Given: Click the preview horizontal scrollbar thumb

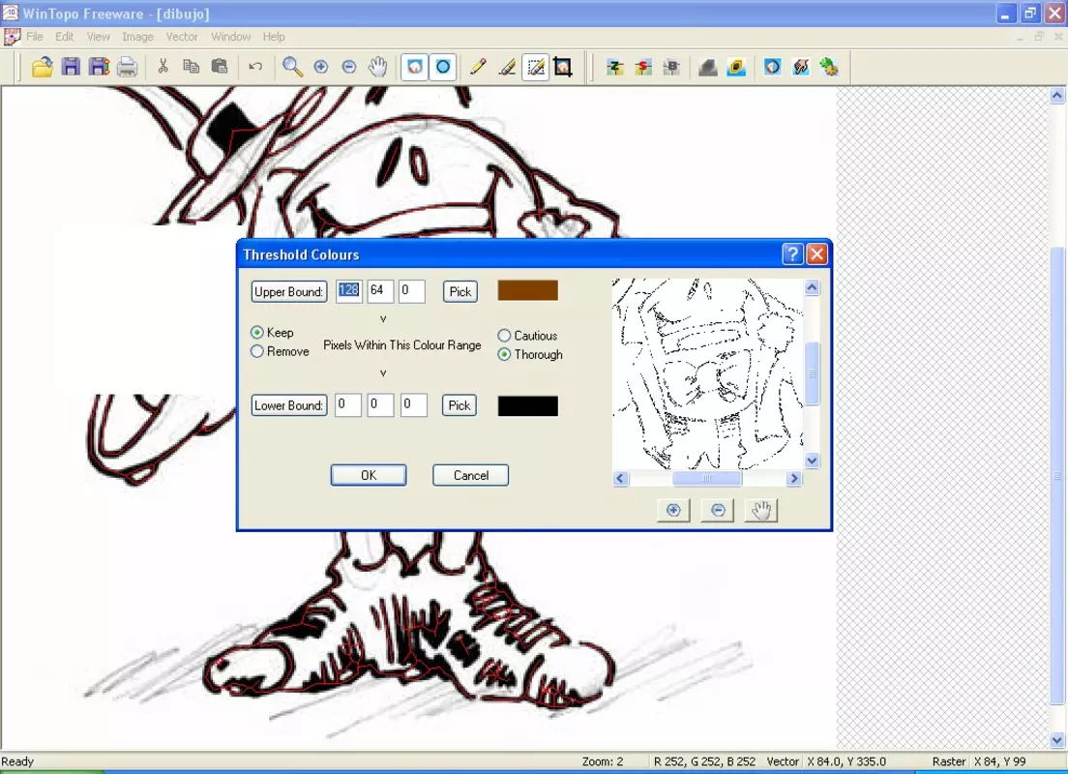Looking at the screenshot, I should (707, 478).
